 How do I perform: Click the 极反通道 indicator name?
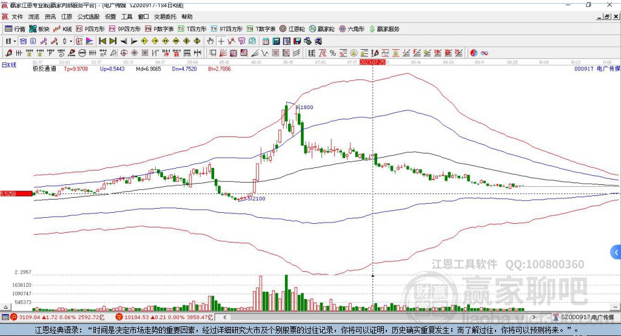pyautogui.click(x=44, y=69)
